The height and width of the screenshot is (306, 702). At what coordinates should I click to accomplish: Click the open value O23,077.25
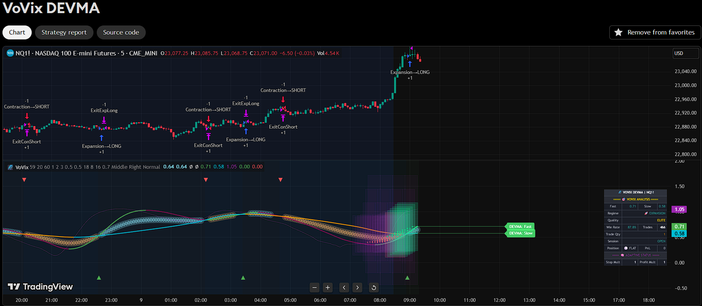(174, 53)
